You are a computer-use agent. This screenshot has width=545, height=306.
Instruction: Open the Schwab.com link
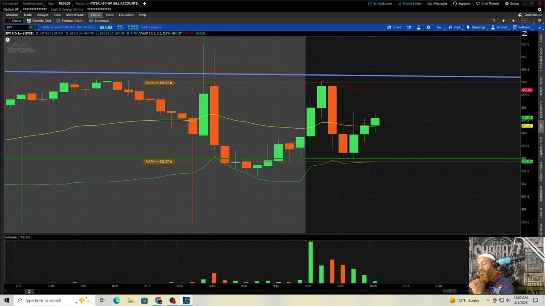pos(380,3)
